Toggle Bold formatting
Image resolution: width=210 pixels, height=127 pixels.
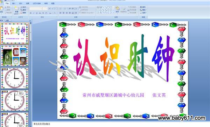(x=31, y=13)
